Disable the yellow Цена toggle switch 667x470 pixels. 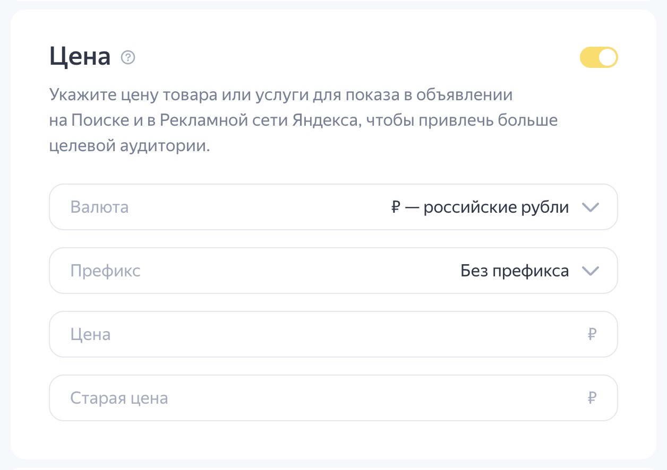click(x=598, y=57)
